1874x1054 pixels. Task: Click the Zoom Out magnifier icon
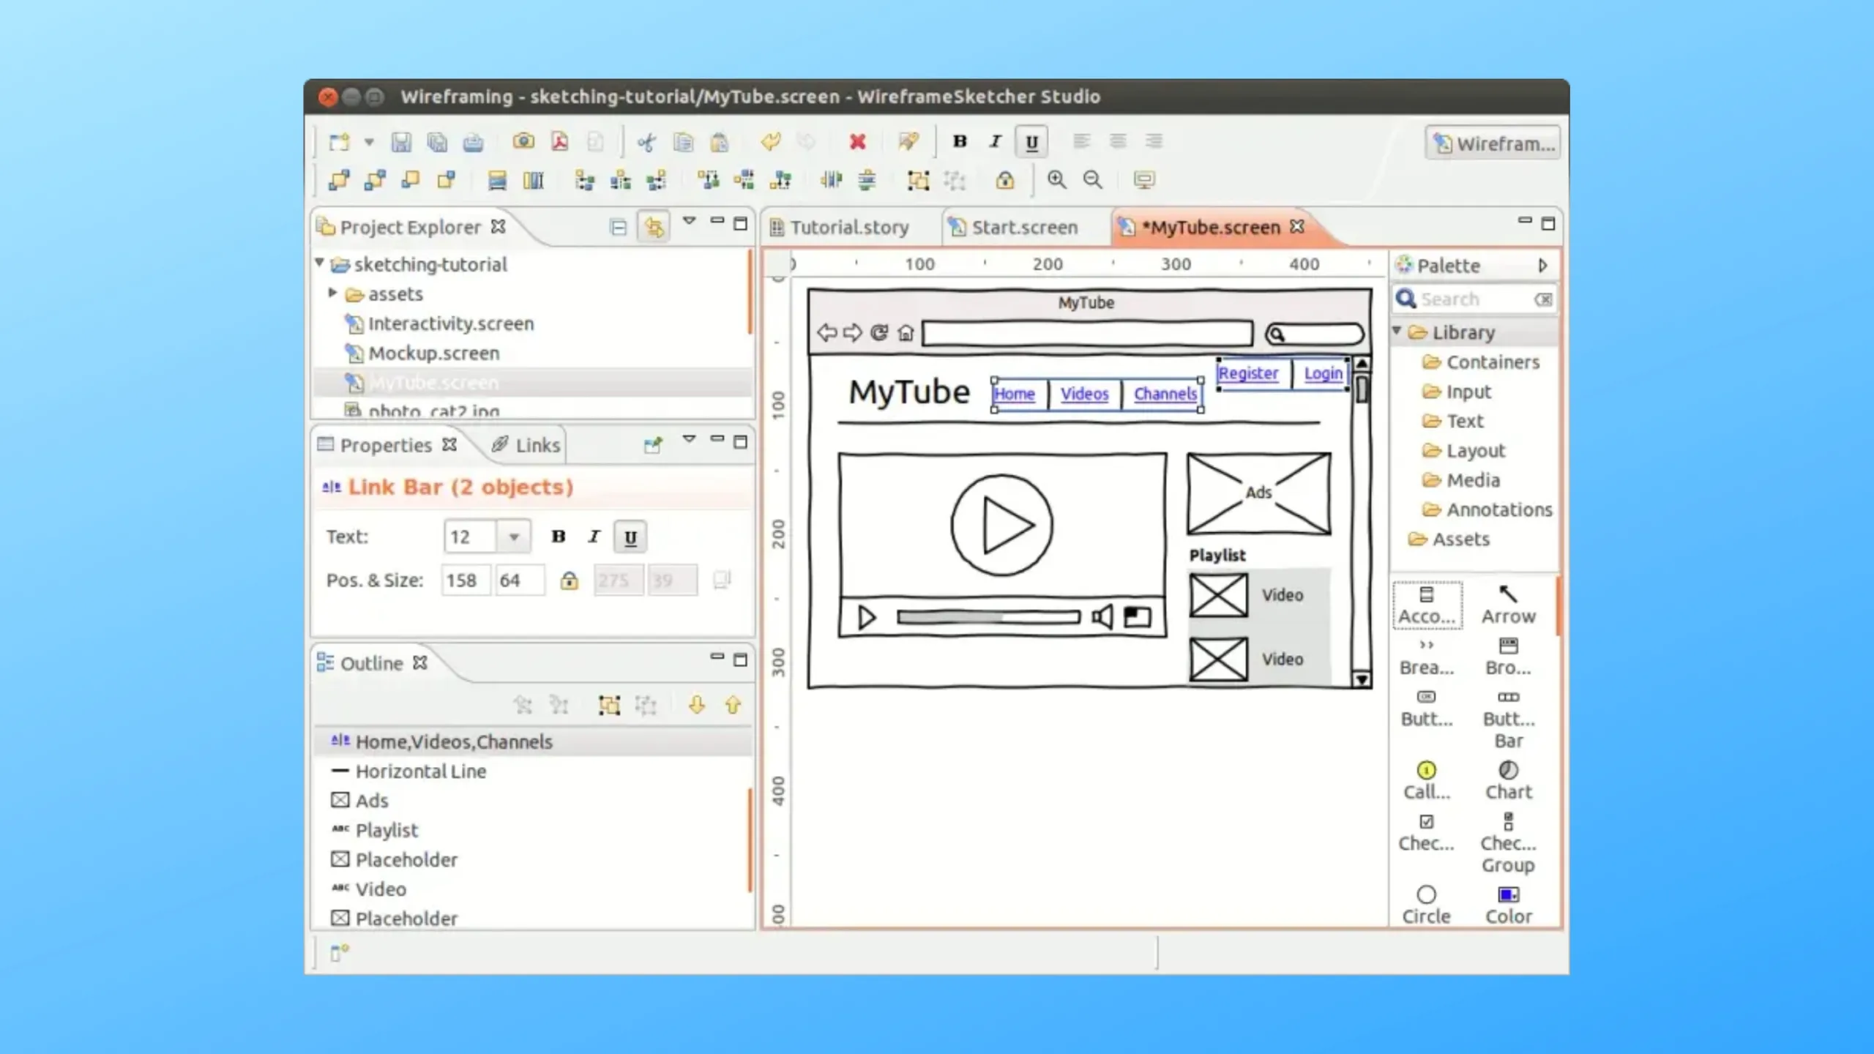tap(1093, 180)
